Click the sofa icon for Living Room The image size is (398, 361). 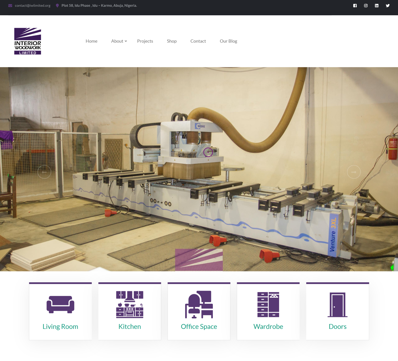(x=60, y=305)
